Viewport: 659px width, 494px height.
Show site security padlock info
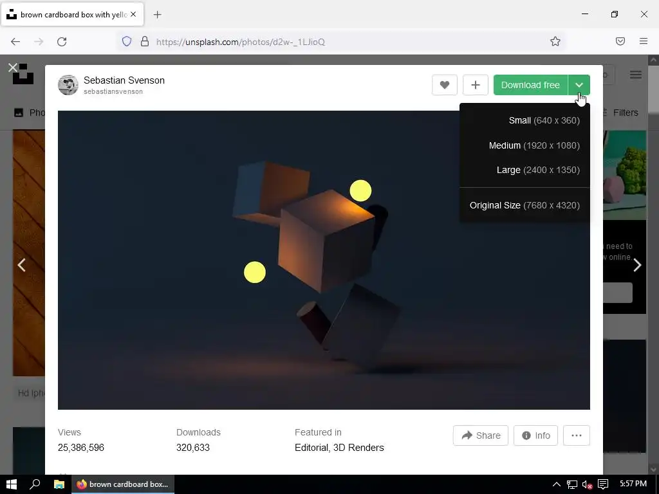[x=145, y=42]
